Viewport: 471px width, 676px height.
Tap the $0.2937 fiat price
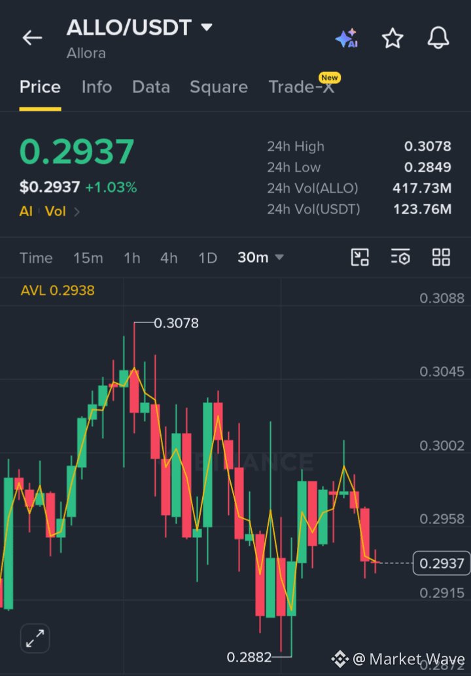pos(50,187)
